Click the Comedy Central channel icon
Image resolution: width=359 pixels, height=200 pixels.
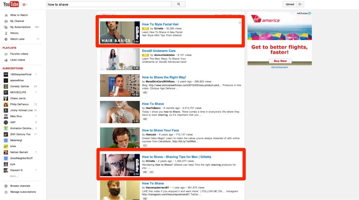tap(6, 86)
